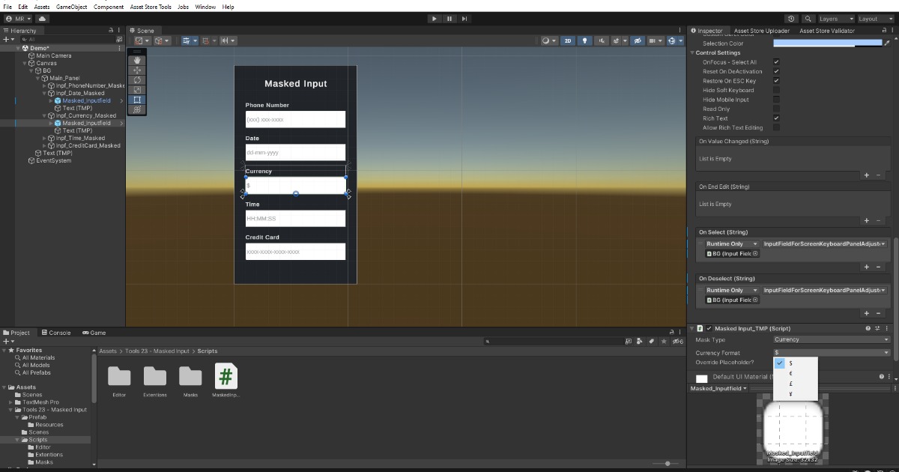This screenshot has height=472, width=899.
Task: Activate the Rect Transform tool
Action: [137, 100]
